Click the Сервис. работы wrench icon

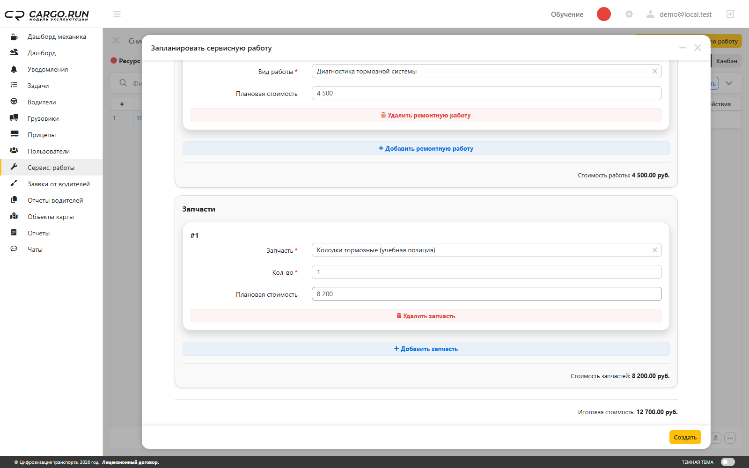click(14, 168)
